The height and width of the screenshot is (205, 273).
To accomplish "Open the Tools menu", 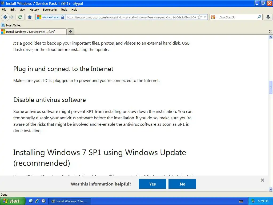I will (64, 10).
